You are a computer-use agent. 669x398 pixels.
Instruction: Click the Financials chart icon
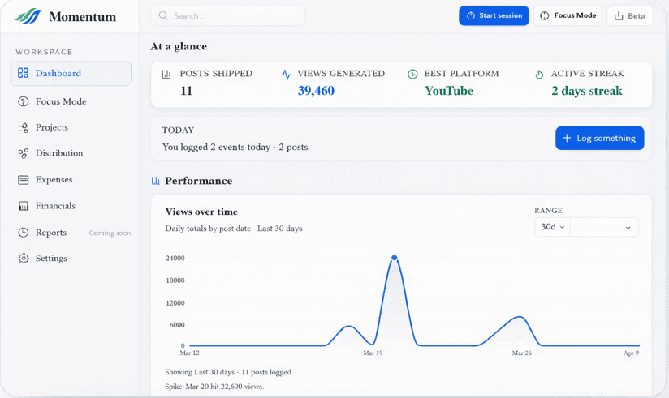(24, 206)
